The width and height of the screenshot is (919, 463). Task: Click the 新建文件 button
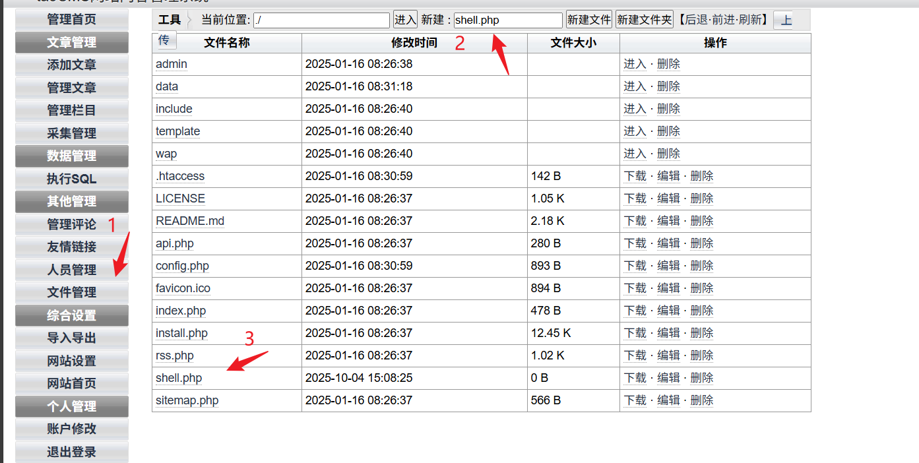588,20
